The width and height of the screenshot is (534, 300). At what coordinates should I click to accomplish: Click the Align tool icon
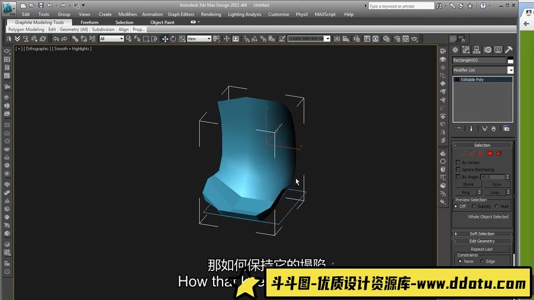pyautogui.click(x=345, y=39)
